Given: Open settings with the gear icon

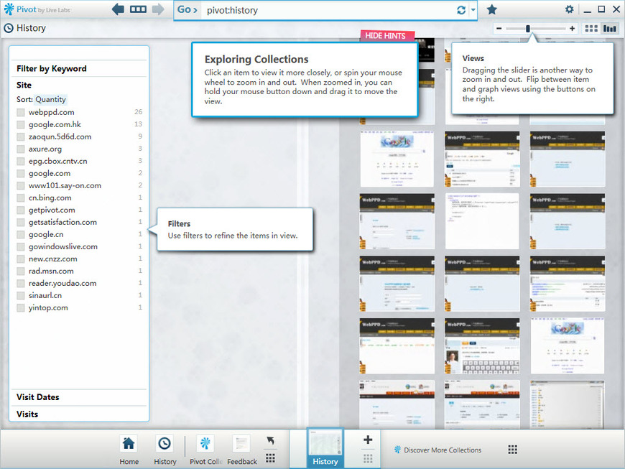Looking at the screenshot, I should (x=569, y=9).
